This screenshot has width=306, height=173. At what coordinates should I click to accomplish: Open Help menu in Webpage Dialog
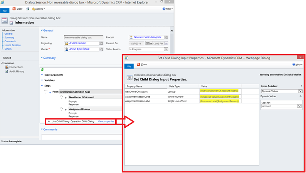(x=298, y=65)
